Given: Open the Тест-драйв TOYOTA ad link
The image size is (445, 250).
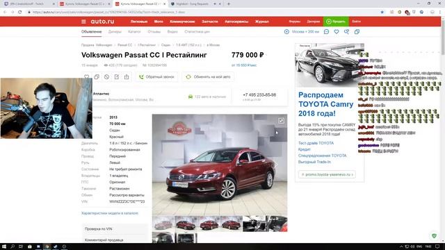Looking at the screenshot, I should [316, 143].
